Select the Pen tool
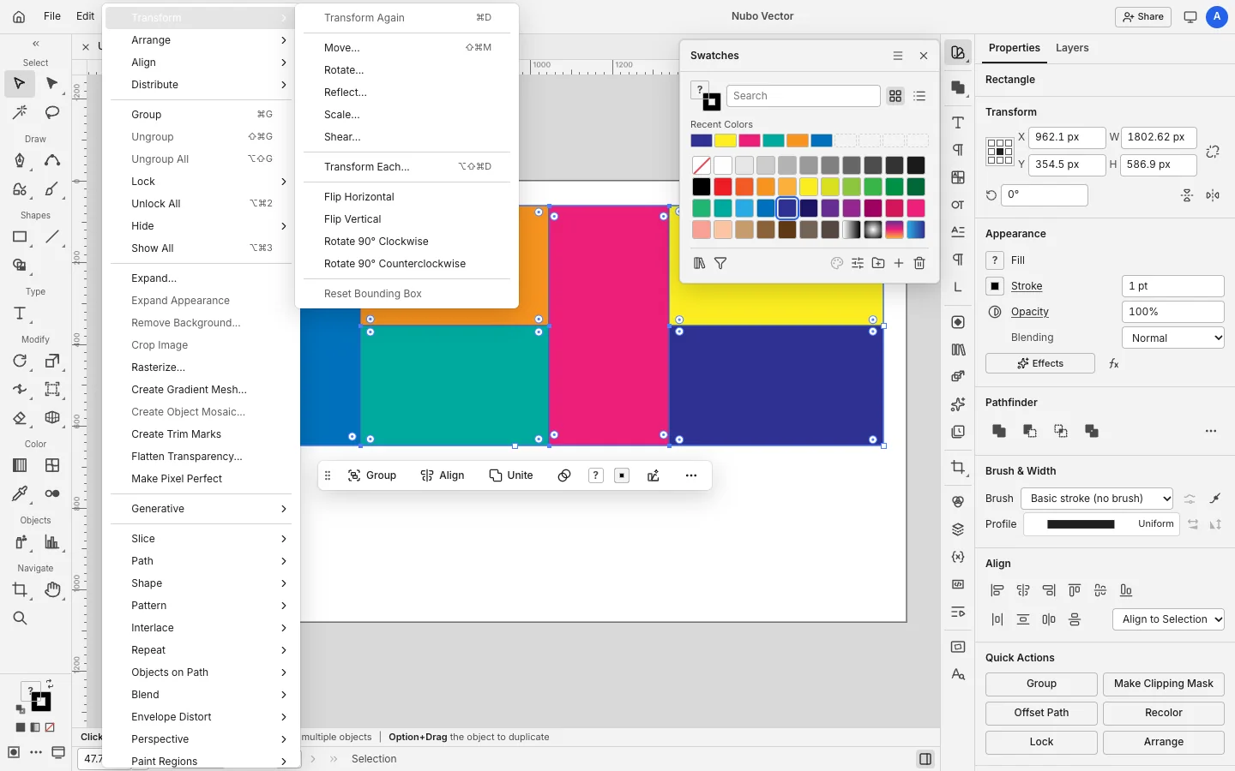 click(x=20, y=160)
